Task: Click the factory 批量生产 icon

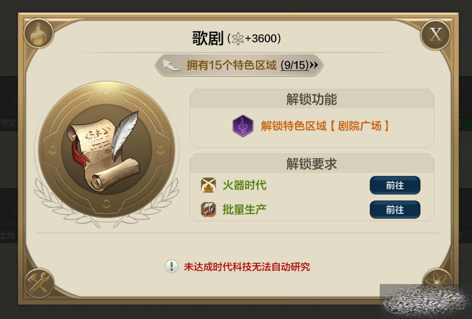Action: click(x=208, y=209)
